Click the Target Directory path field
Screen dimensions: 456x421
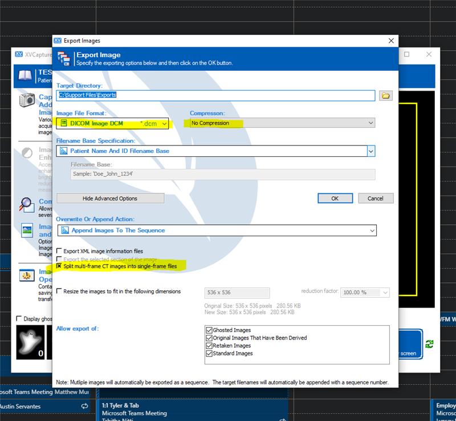[215, 95]
